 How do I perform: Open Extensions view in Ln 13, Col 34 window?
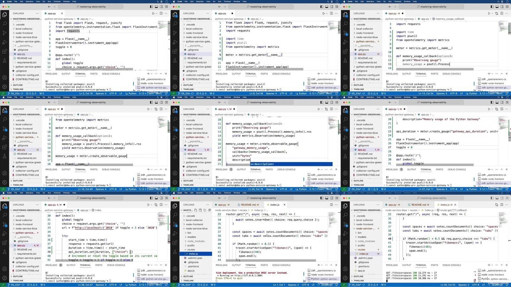point(345,51)
